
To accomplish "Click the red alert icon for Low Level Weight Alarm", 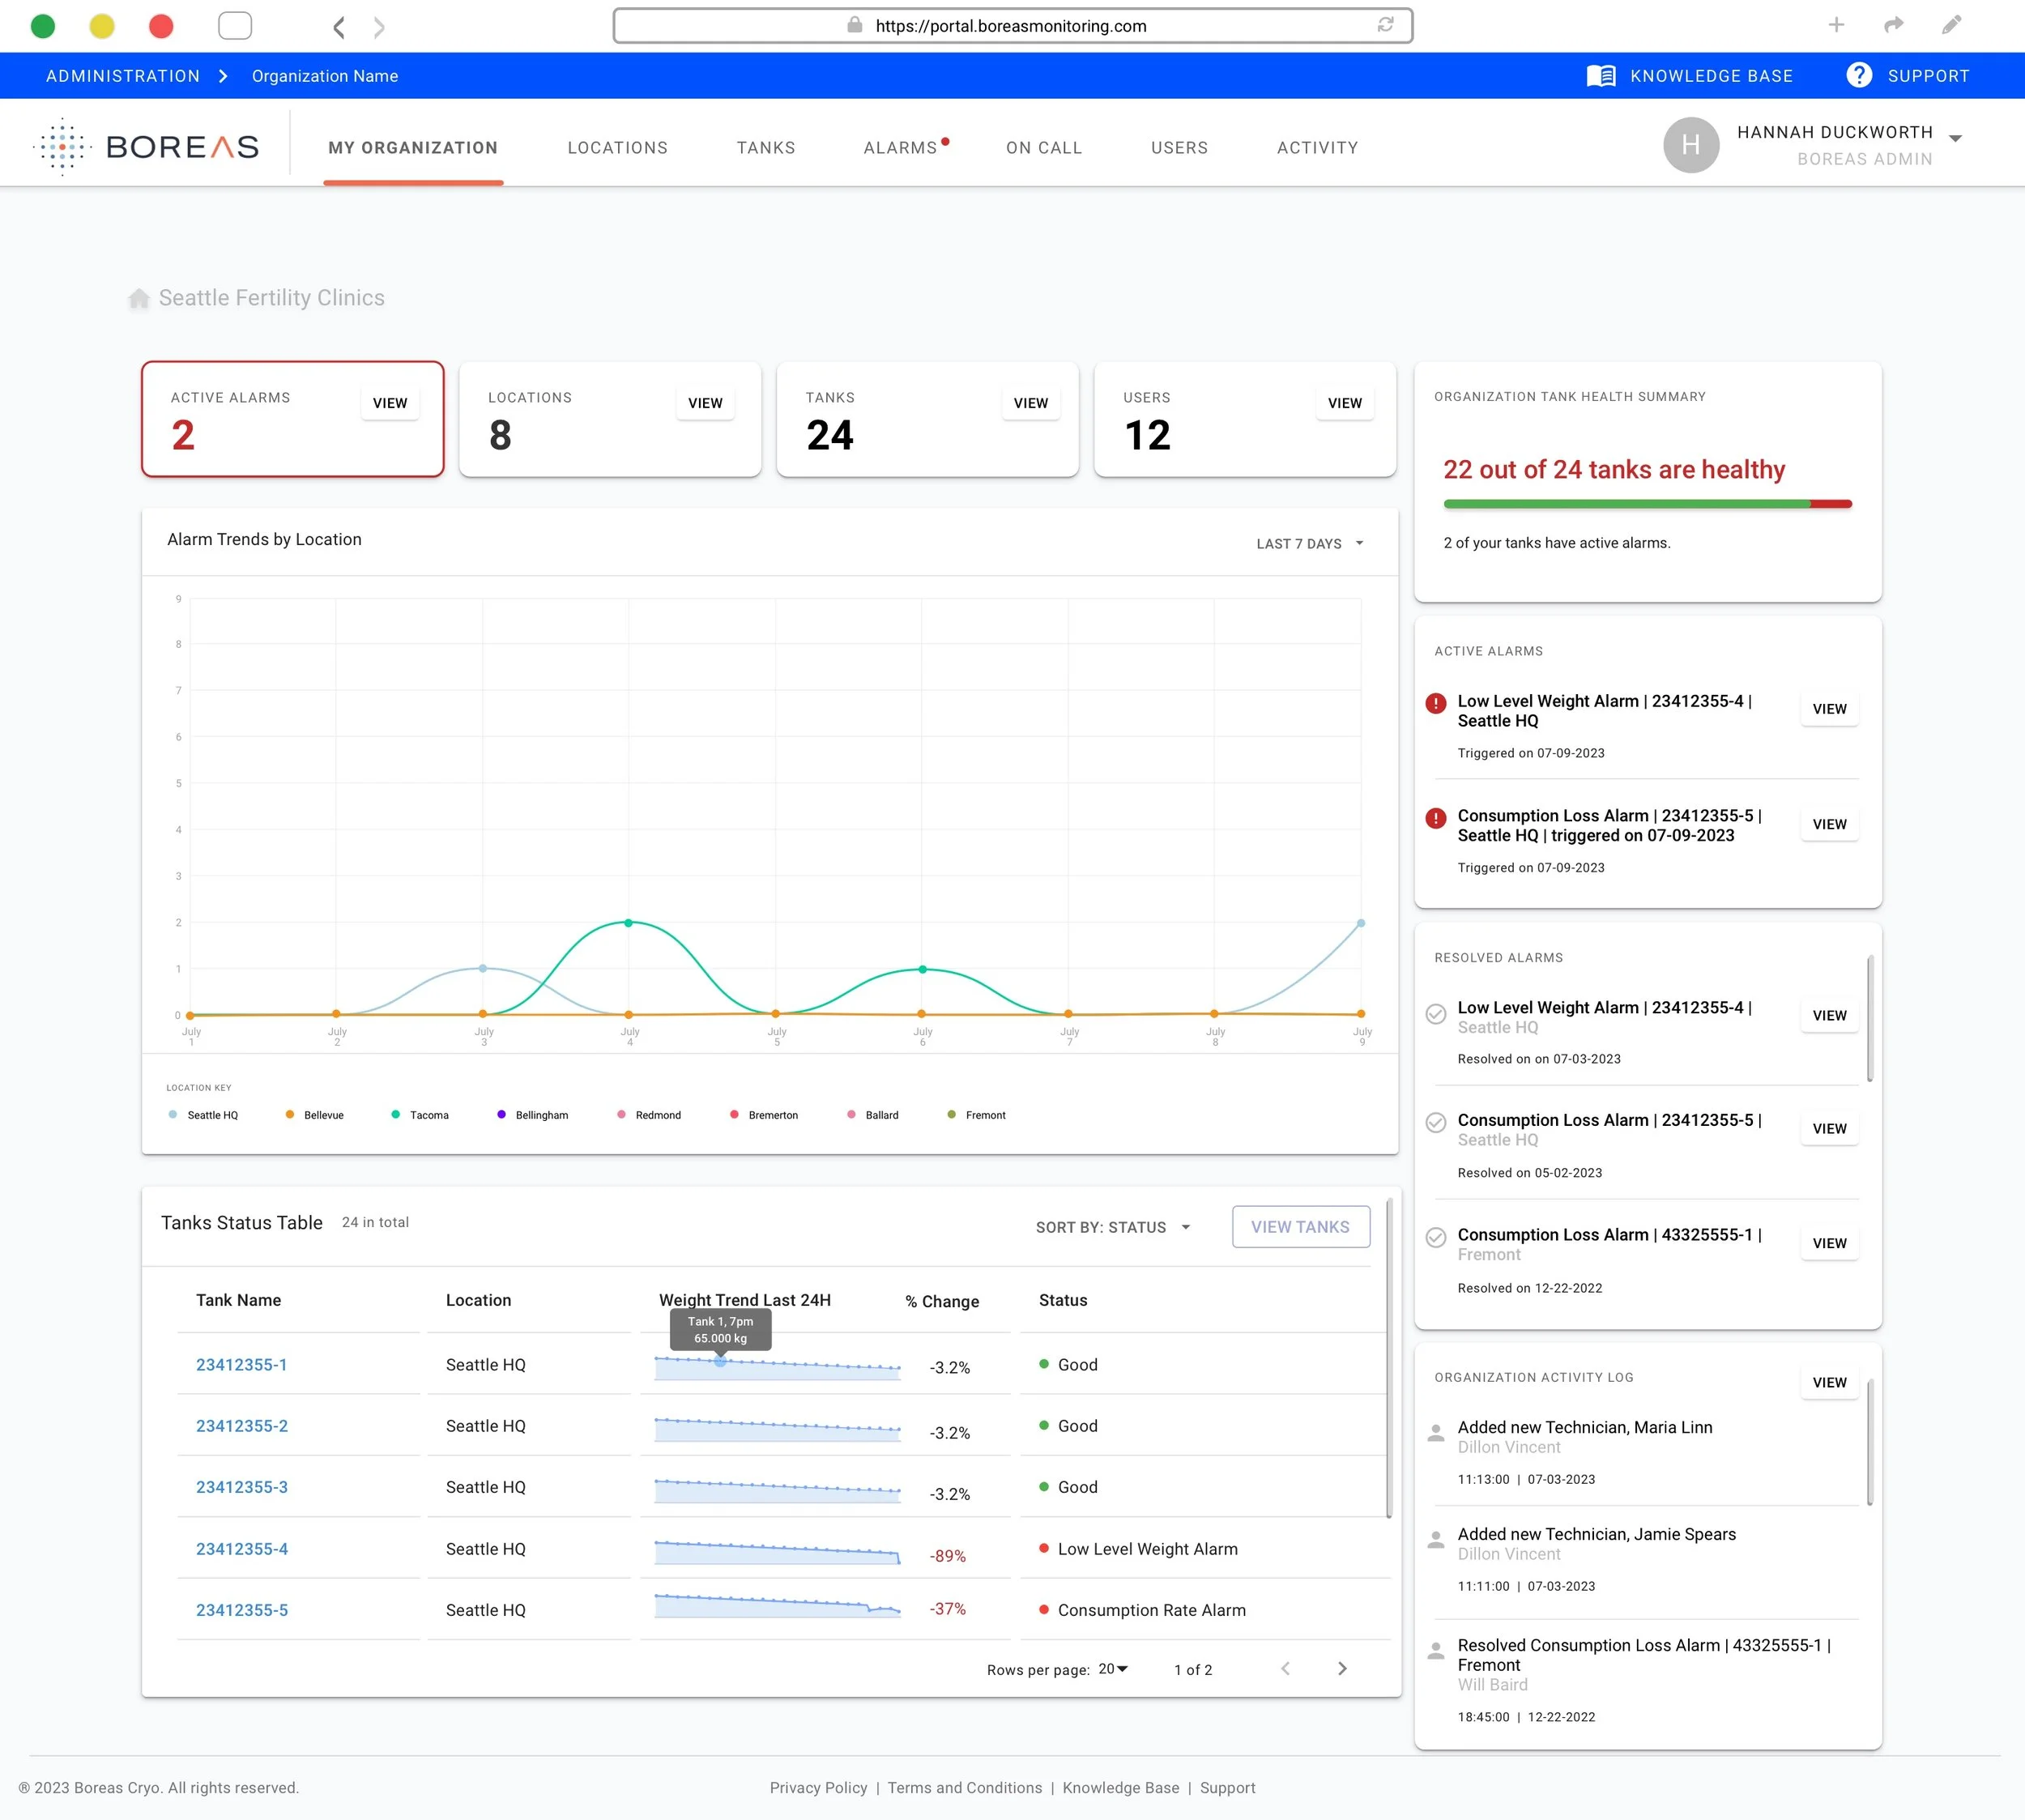I will tap(1435, 703).
